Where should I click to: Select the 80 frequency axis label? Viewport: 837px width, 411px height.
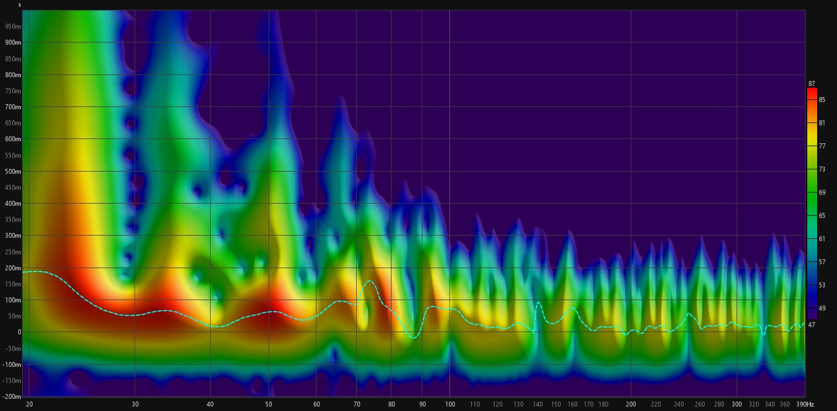pos(391,404)
